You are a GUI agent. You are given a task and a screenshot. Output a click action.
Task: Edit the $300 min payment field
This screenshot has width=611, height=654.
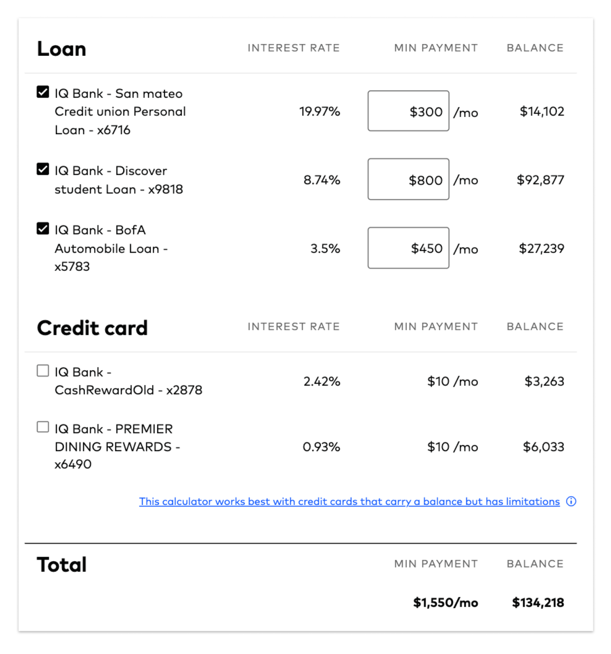(408, 111)
